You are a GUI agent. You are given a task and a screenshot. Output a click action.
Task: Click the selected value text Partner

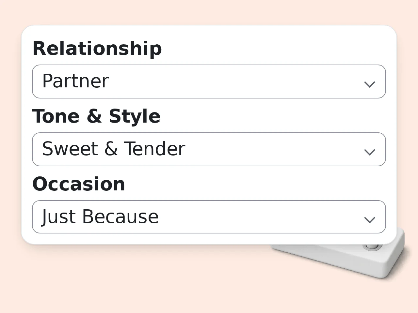pyautogui.click(x=75, y=81)
